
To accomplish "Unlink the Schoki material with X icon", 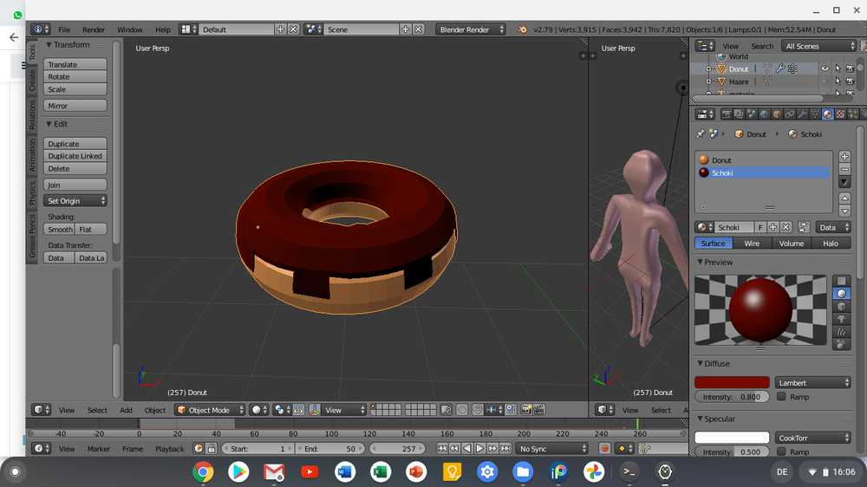I will pyautogui.click(x=786, y=227).
